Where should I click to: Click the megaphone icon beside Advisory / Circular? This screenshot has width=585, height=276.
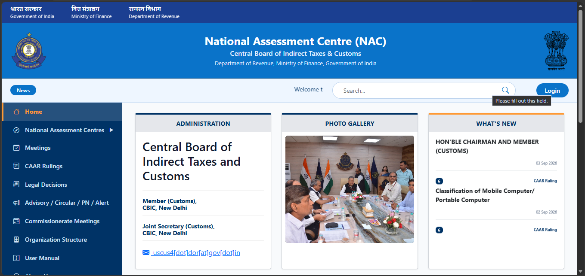pyautogui.click(x=16, y=203)
